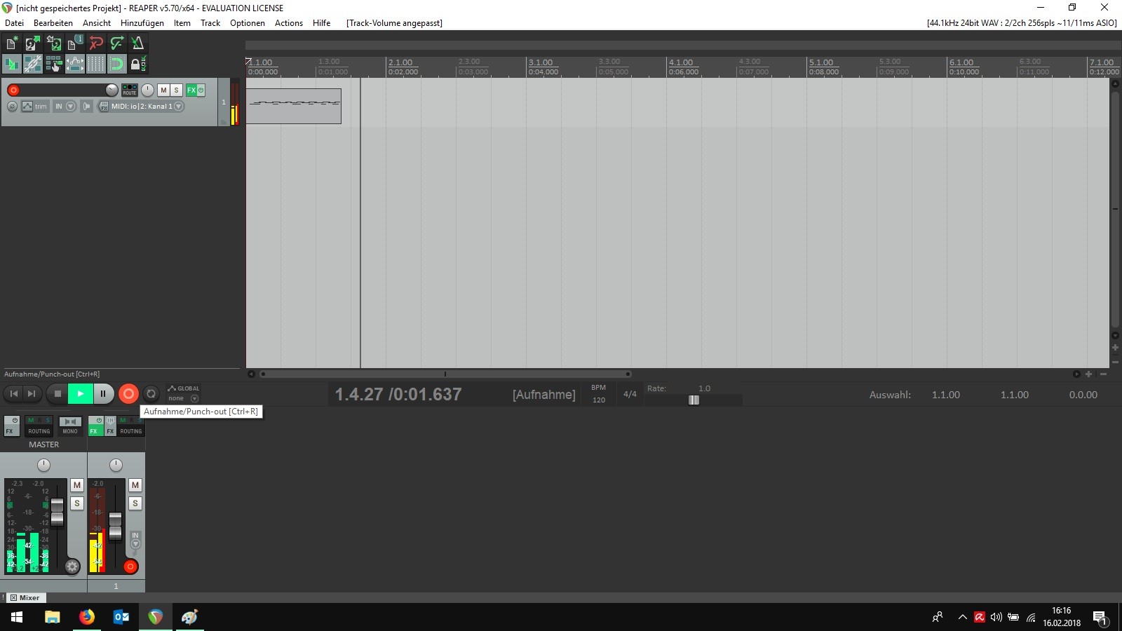Toggle the grid lines toolbar icon

(95, 65)
